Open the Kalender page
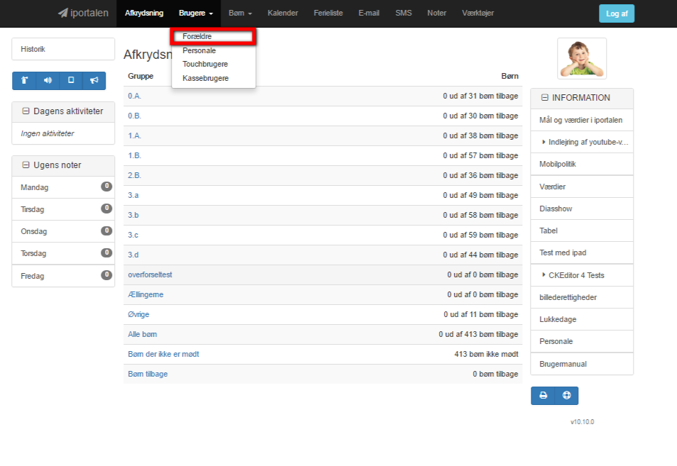 coord(283,13)
